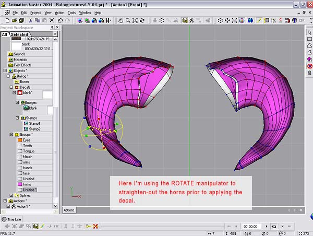Click the Undo arrow icon

tap(61, 20)
